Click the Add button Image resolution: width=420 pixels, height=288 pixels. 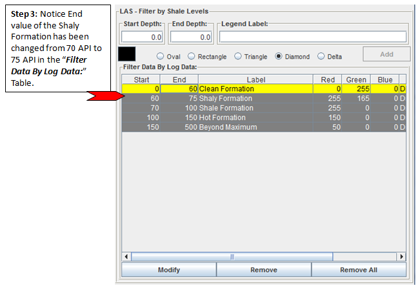tap(386, 54)
